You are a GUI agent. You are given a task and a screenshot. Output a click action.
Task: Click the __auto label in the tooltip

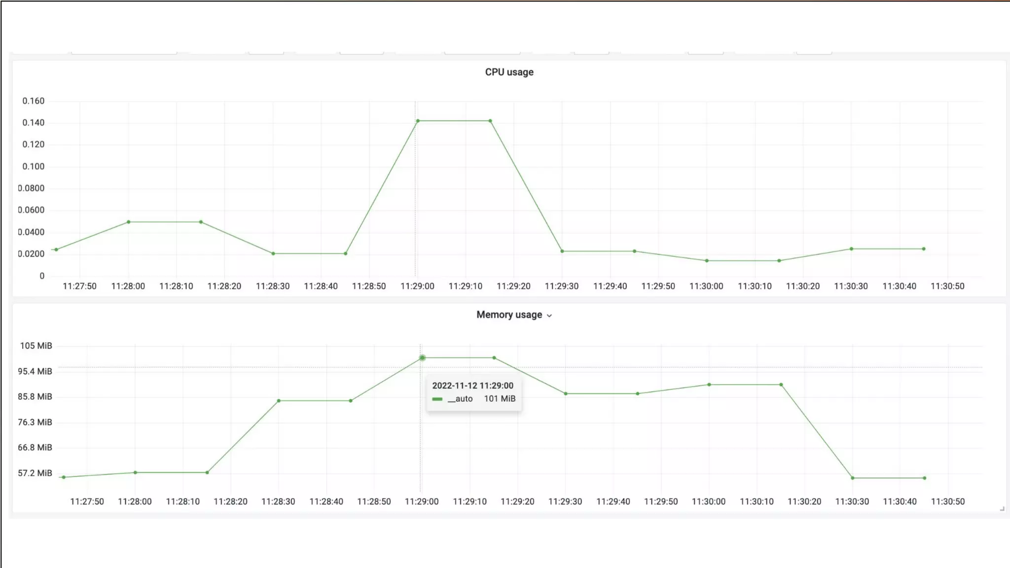(460, 399)
